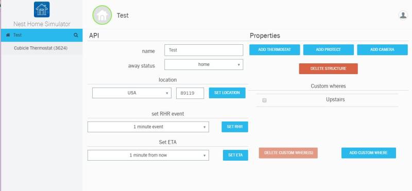Open Cubicle Thermostat (3624) device
Viewport: 412px width, 191px height.
pyautogui.click(x=42, y=48)
